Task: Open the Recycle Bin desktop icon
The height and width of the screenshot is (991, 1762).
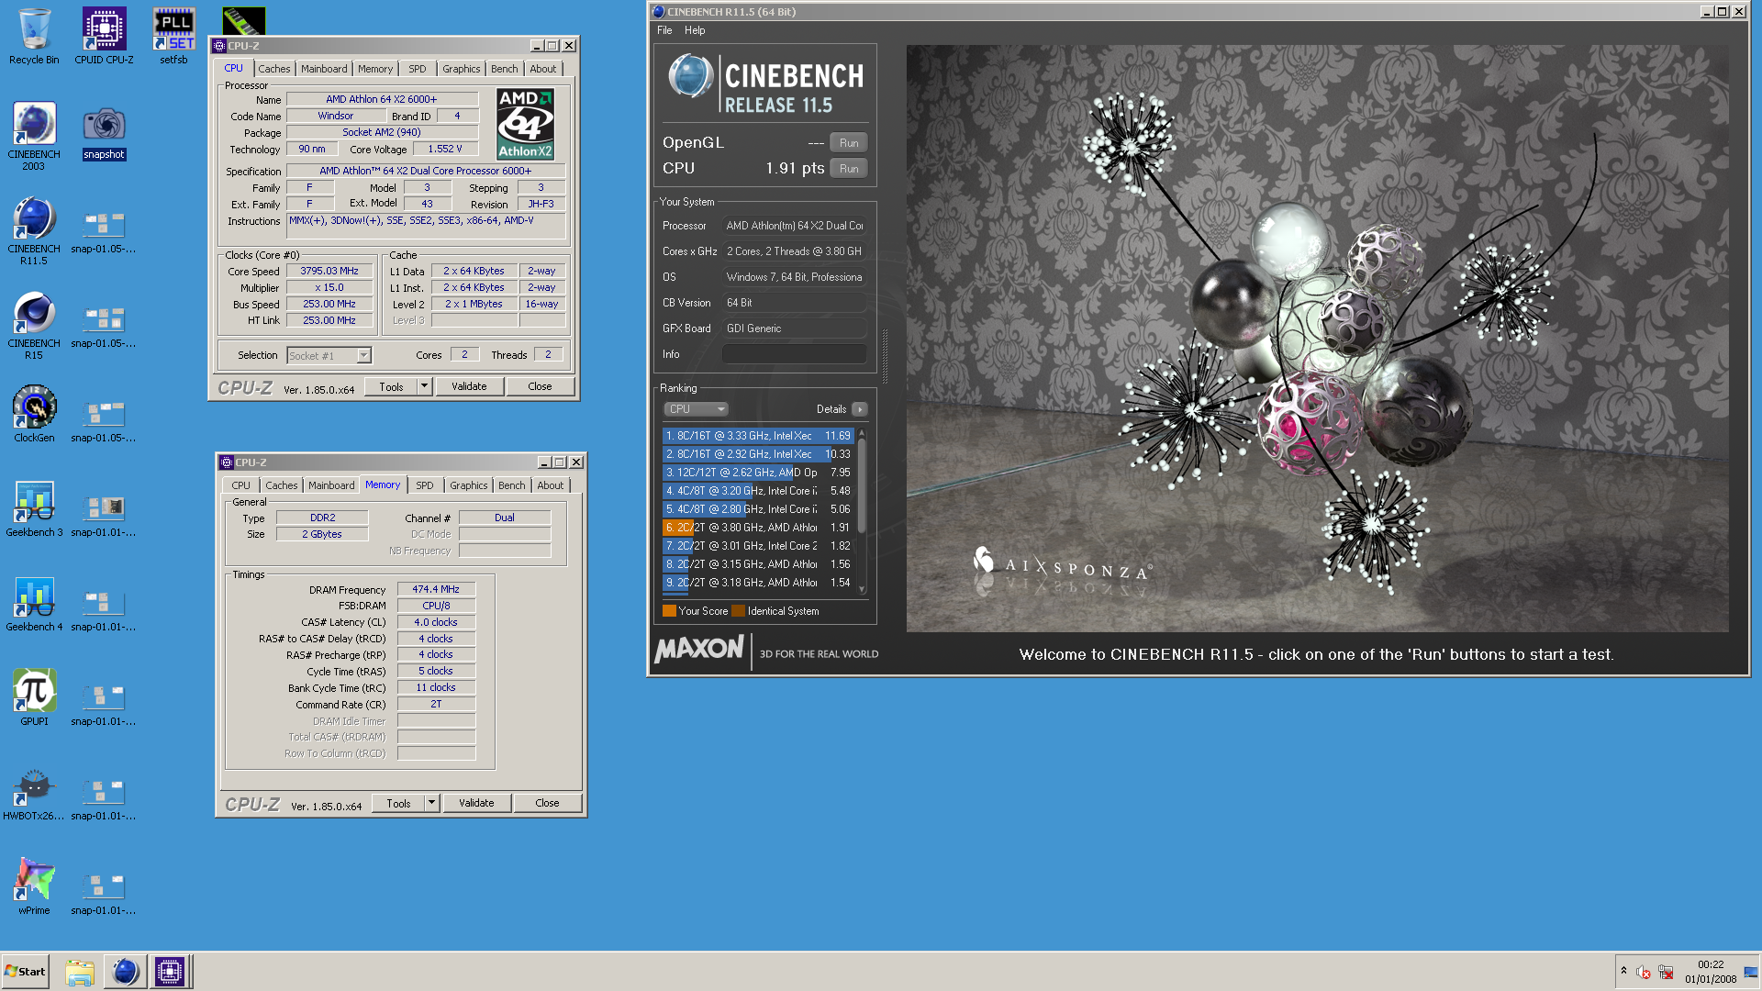Action: click(34, 37)
